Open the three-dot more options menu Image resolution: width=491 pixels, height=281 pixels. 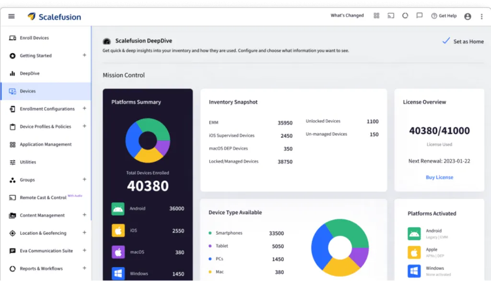click(481, 16)
